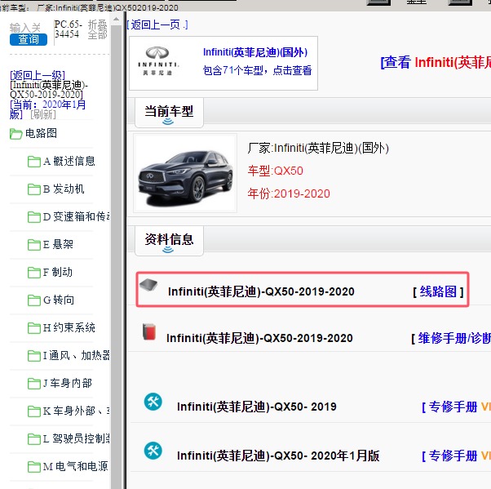
Task: Open the K 车身外部 folder icon
Action: click(x=33, y=411)
